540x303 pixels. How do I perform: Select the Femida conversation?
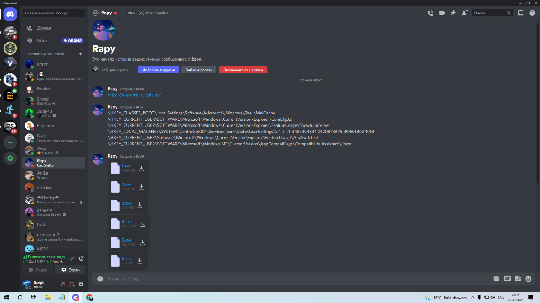point(44,89)
